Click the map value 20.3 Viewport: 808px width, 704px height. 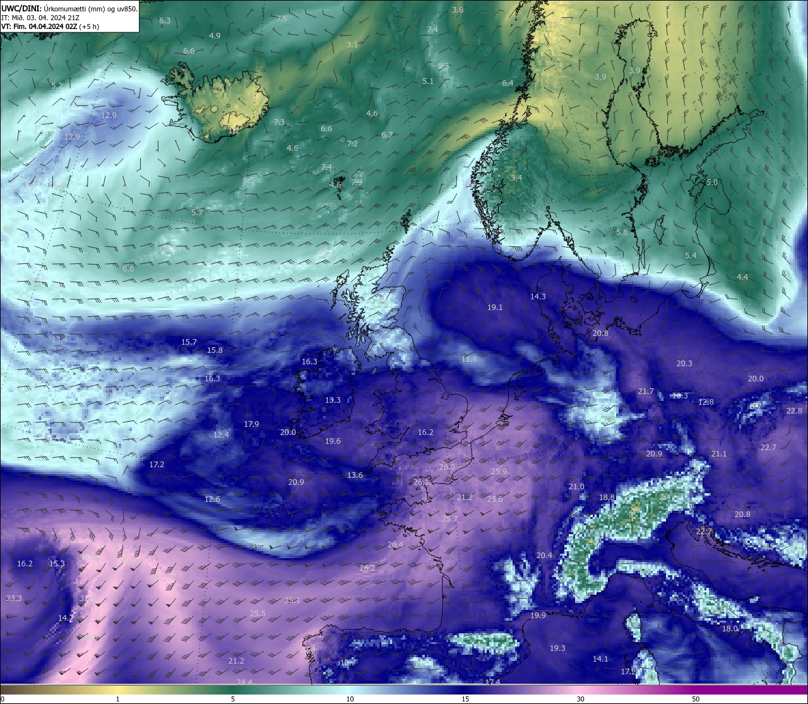pyautogui.click(x=684, y=364)
